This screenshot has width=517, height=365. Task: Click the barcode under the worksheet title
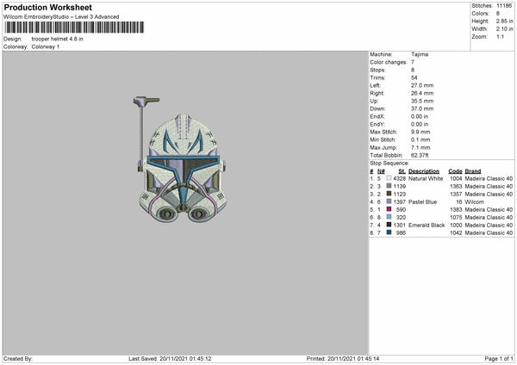[74, 28]
